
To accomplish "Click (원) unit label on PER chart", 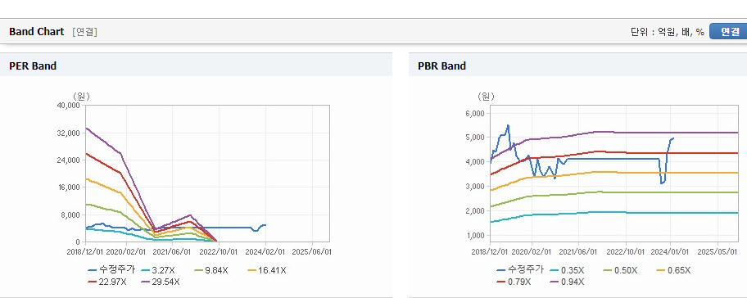I will click(81, 97).
